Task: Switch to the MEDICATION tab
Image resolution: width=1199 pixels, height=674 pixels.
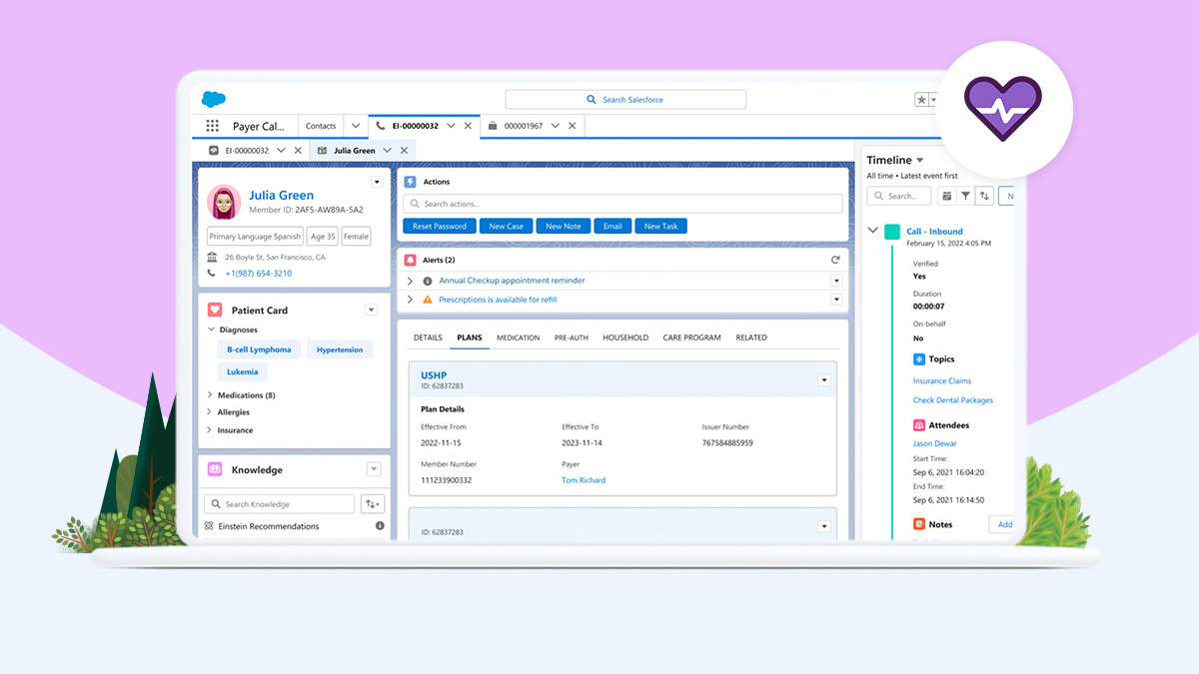Action: (x=518, y=337)
